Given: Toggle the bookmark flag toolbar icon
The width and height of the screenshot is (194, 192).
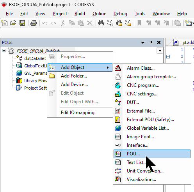Looking at the screenshot, I should [x=139, y=23].
